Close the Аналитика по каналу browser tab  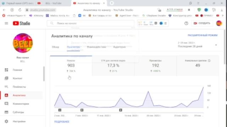[104, 3]
